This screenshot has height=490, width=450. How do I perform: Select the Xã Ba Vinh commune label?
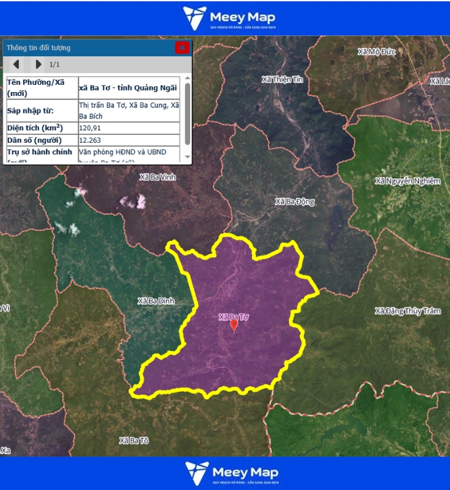point(158,177)
